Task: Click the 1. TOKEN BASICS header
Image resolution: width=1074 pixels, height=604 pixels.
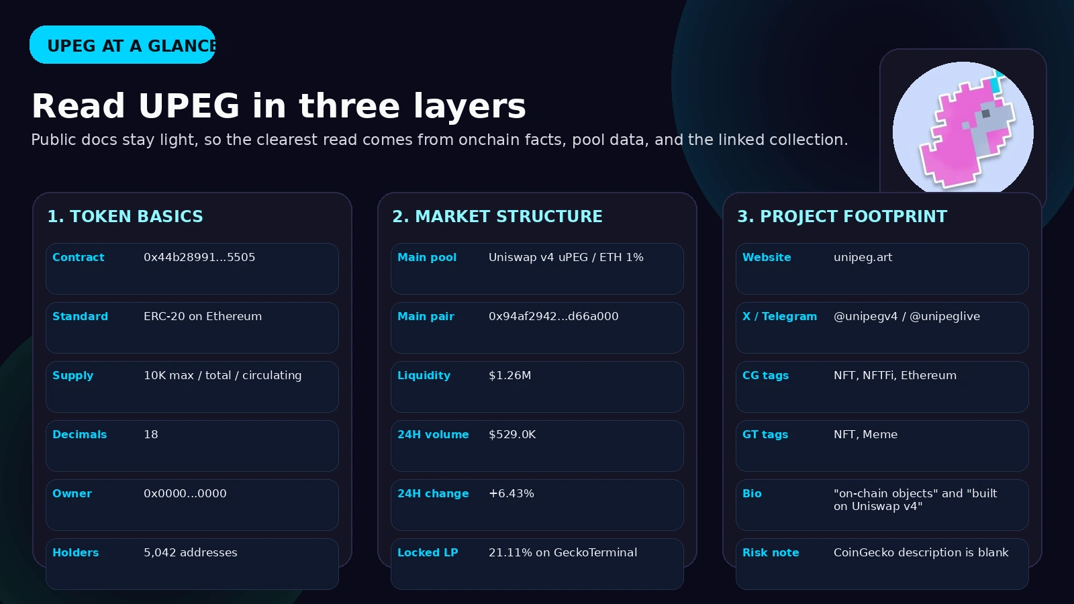Action: (x=125, y=216)
